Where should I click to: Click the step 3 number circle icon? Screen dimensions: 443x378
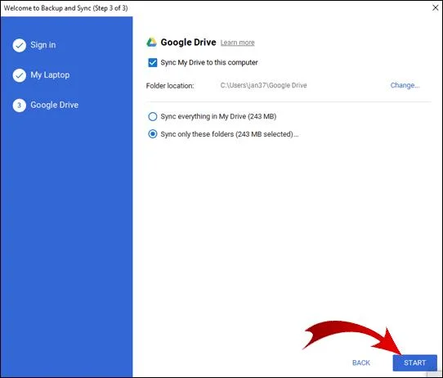coord(20,106)
